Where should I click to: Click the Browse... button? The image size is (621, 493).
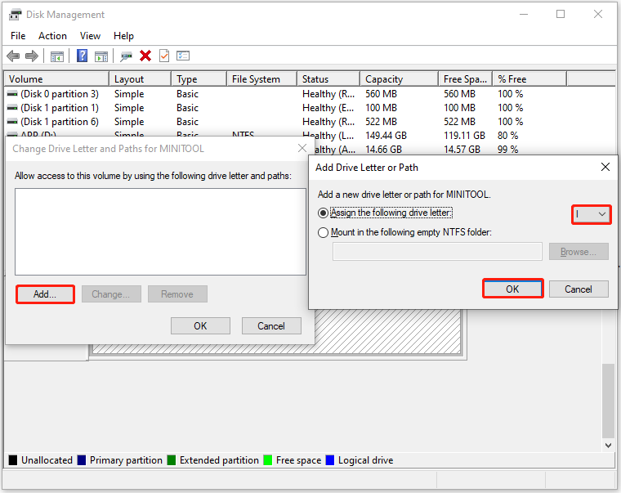point(579,252)
